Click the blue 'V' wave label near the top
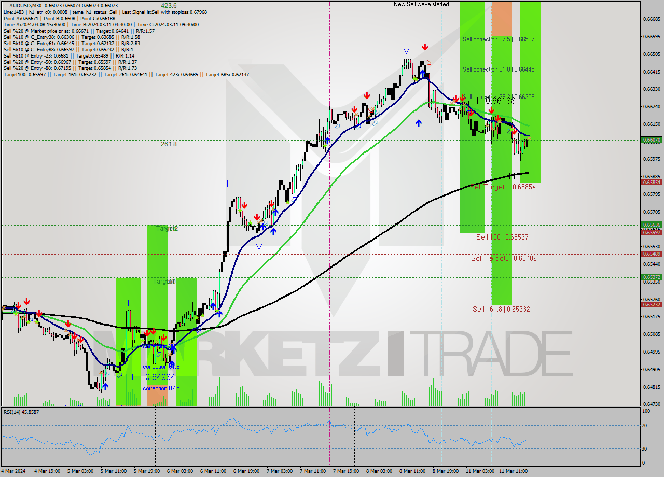 (x=406, y=51)
